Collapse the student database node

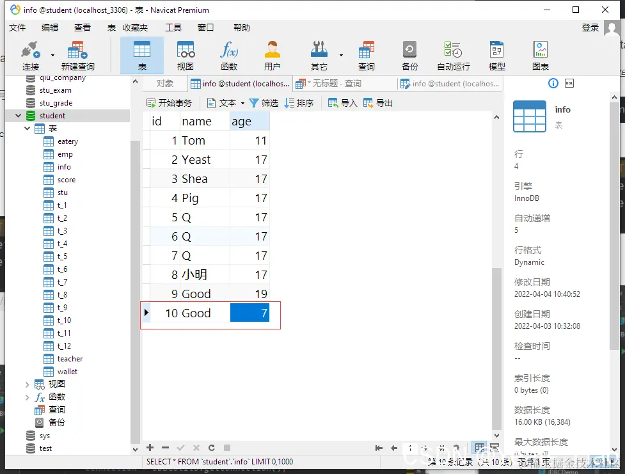(x=18, y=116)
